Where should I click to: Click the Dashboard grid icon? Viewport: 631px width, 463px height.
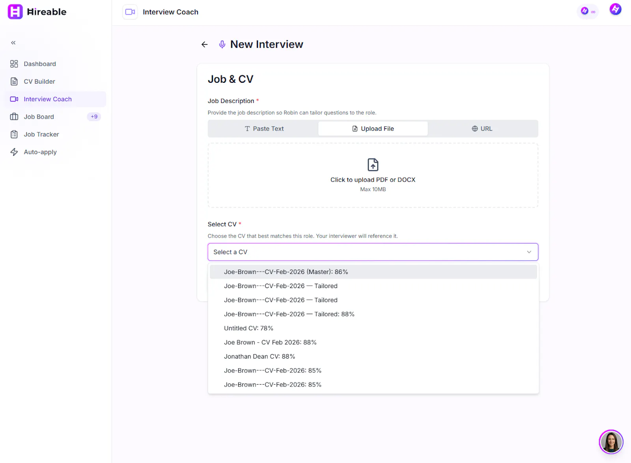14,64
